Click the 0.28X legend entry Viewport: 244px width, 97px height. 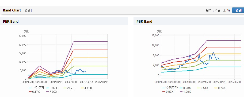pos(185,88)
